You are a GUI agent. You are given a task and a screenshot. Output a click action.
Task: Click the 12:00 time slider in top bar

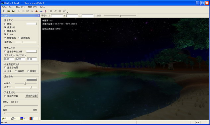click(x=120, y=16)
